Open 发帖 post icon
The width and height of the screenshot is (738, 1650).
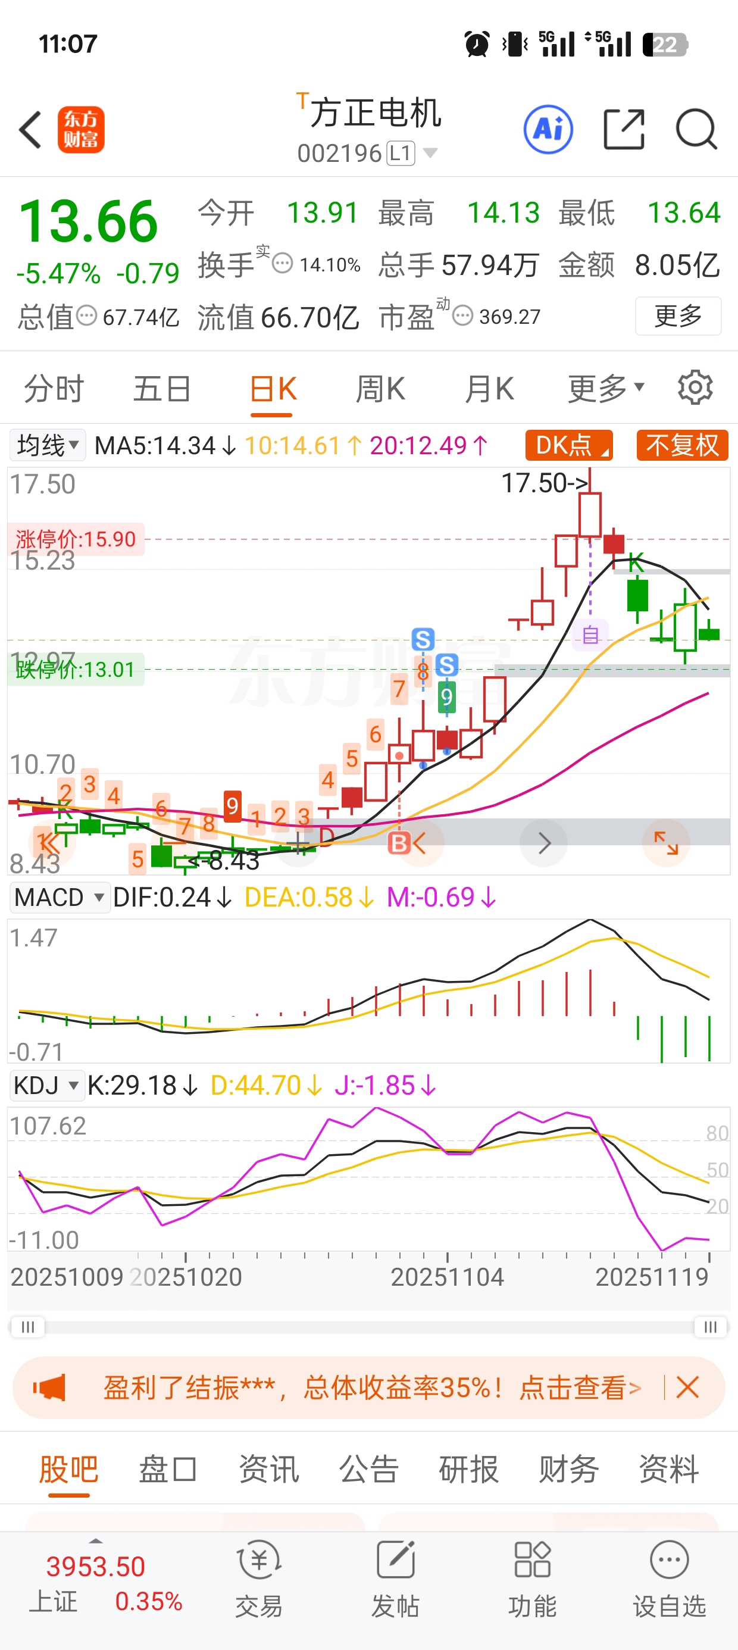click(395, 1580)
